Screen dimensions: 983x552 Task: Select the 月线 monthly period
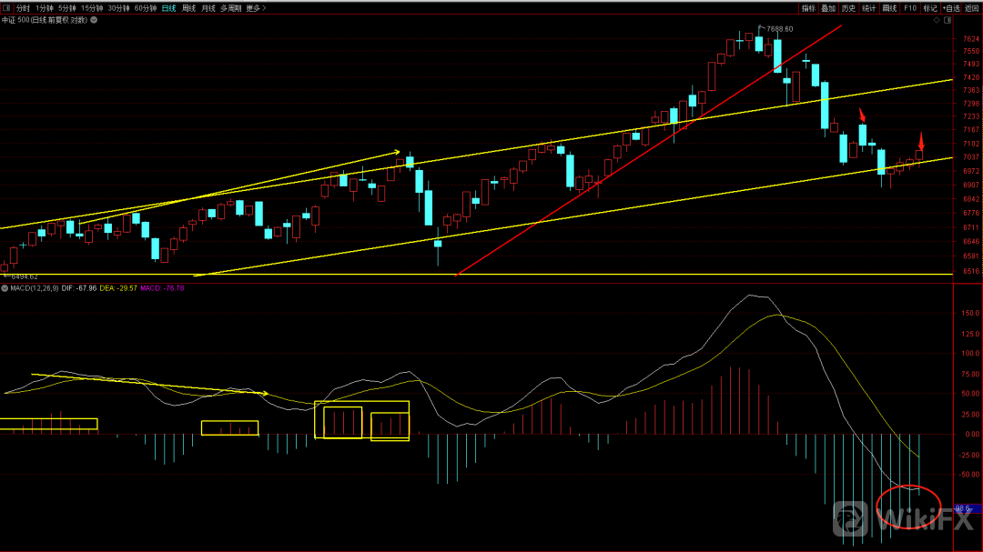pyautogui.click(x=208, y=8)
